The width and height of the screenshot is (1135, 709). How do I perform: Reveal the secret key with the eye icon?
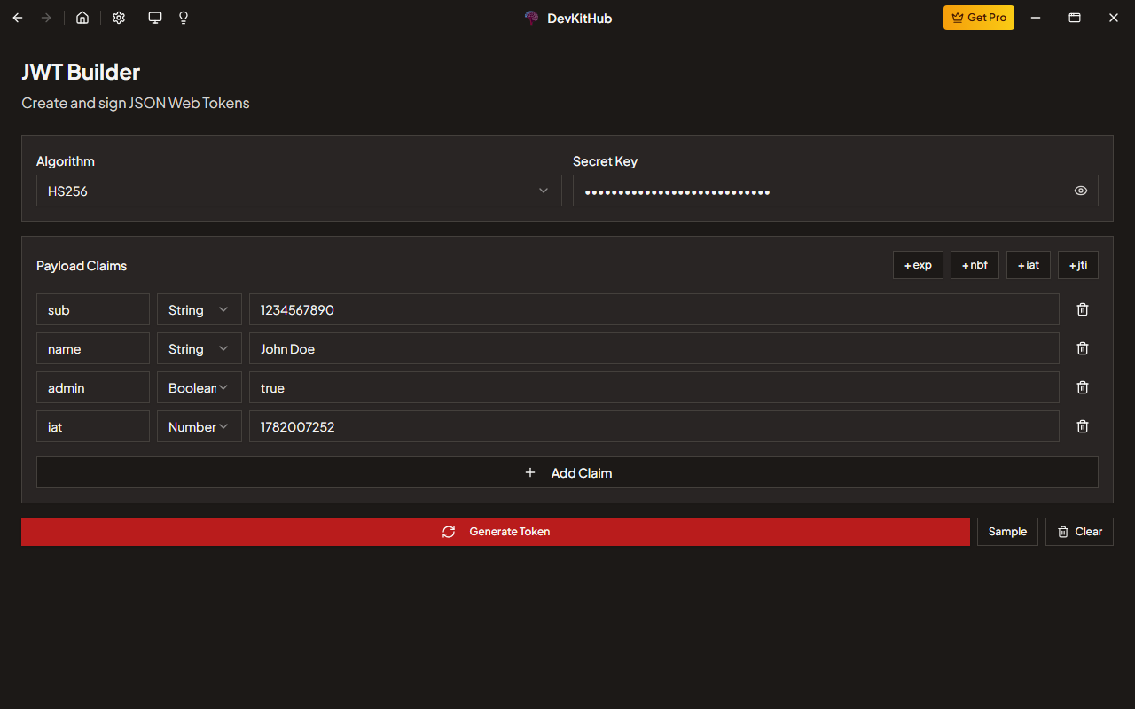click(1081, 191)
